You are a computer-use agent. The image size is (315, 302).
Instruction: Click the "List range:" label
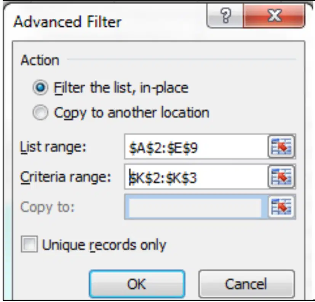pyautogui.click(x=53, y=147)
